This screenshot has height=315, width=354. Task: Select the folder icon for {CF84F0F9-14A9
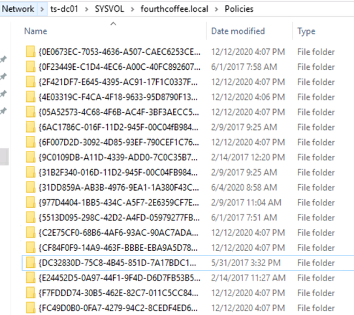31,248
